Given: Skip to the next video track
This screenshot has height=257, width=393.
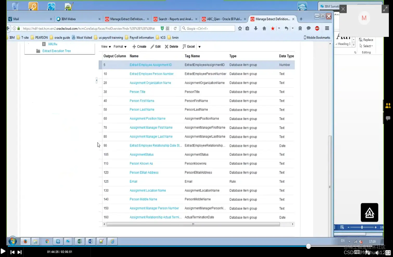Looking at the screenshot, I should pos(20,252).
